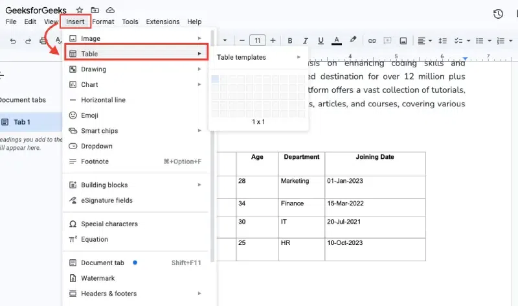Open Special characters
Image resolution: width=518 pixels, height=306 pixels.
[135, 224]
